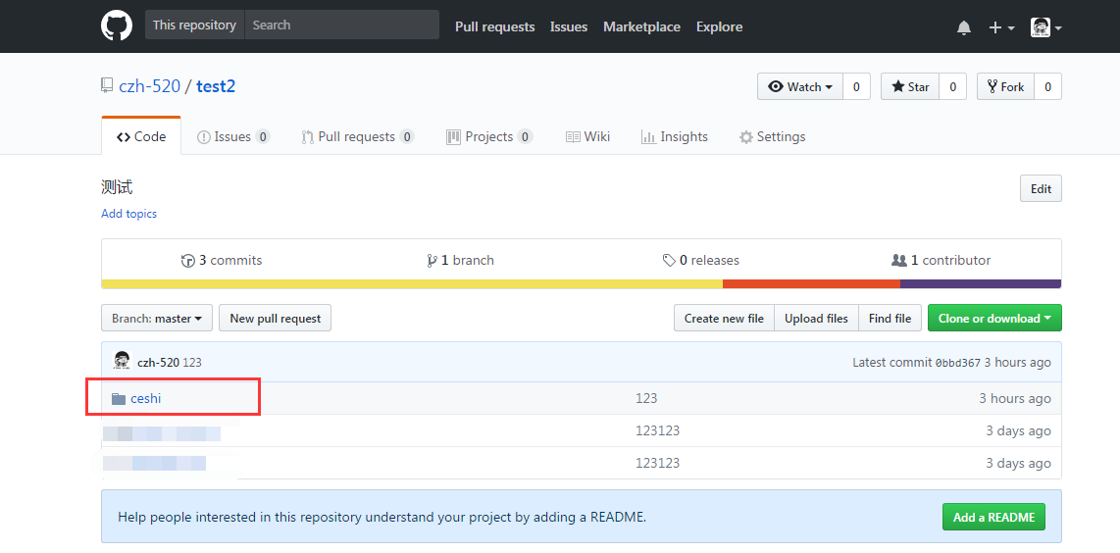Viewport: 1120px width, 553px height.
Task: Open the Clone or download dropdown
Action: tap(993, 319)
